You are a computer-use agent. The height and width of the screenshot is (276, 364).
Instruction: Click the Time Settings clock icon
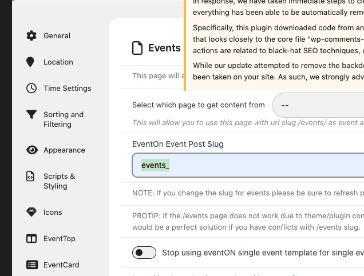31,89
